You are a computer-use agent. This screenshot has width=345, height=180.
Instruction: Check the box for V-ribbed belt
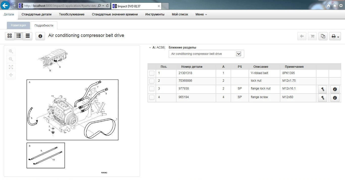click(152, 73)
